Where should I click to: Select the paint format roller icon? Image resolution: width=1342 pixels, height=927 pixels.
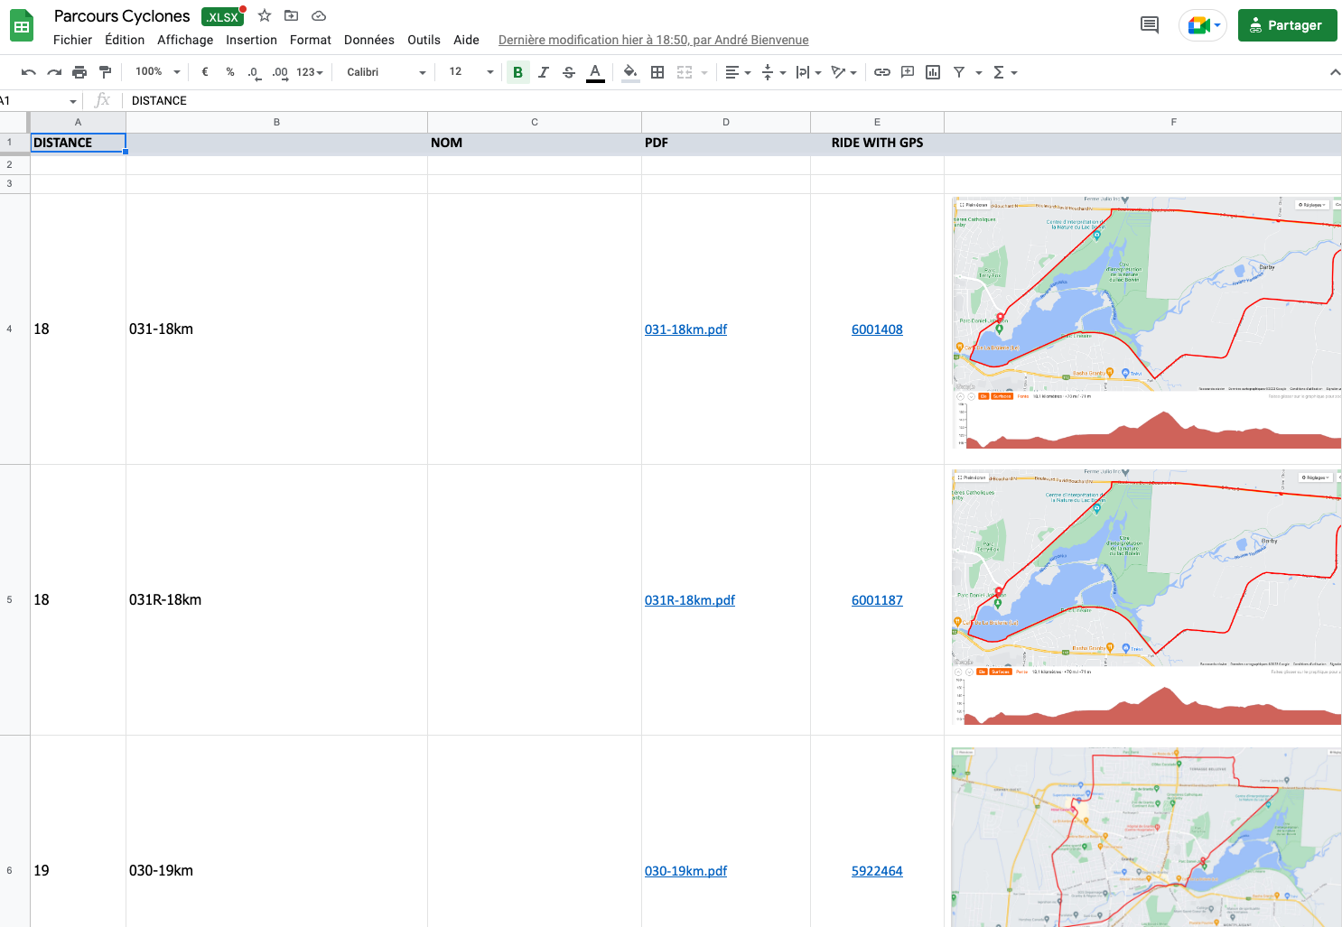[x=105, y=72]
